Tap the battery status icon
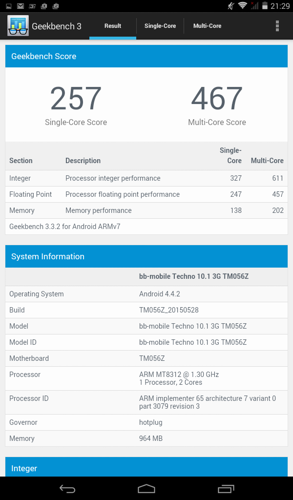293x500 pixels. pyautogui.click(x=264, y=5)
